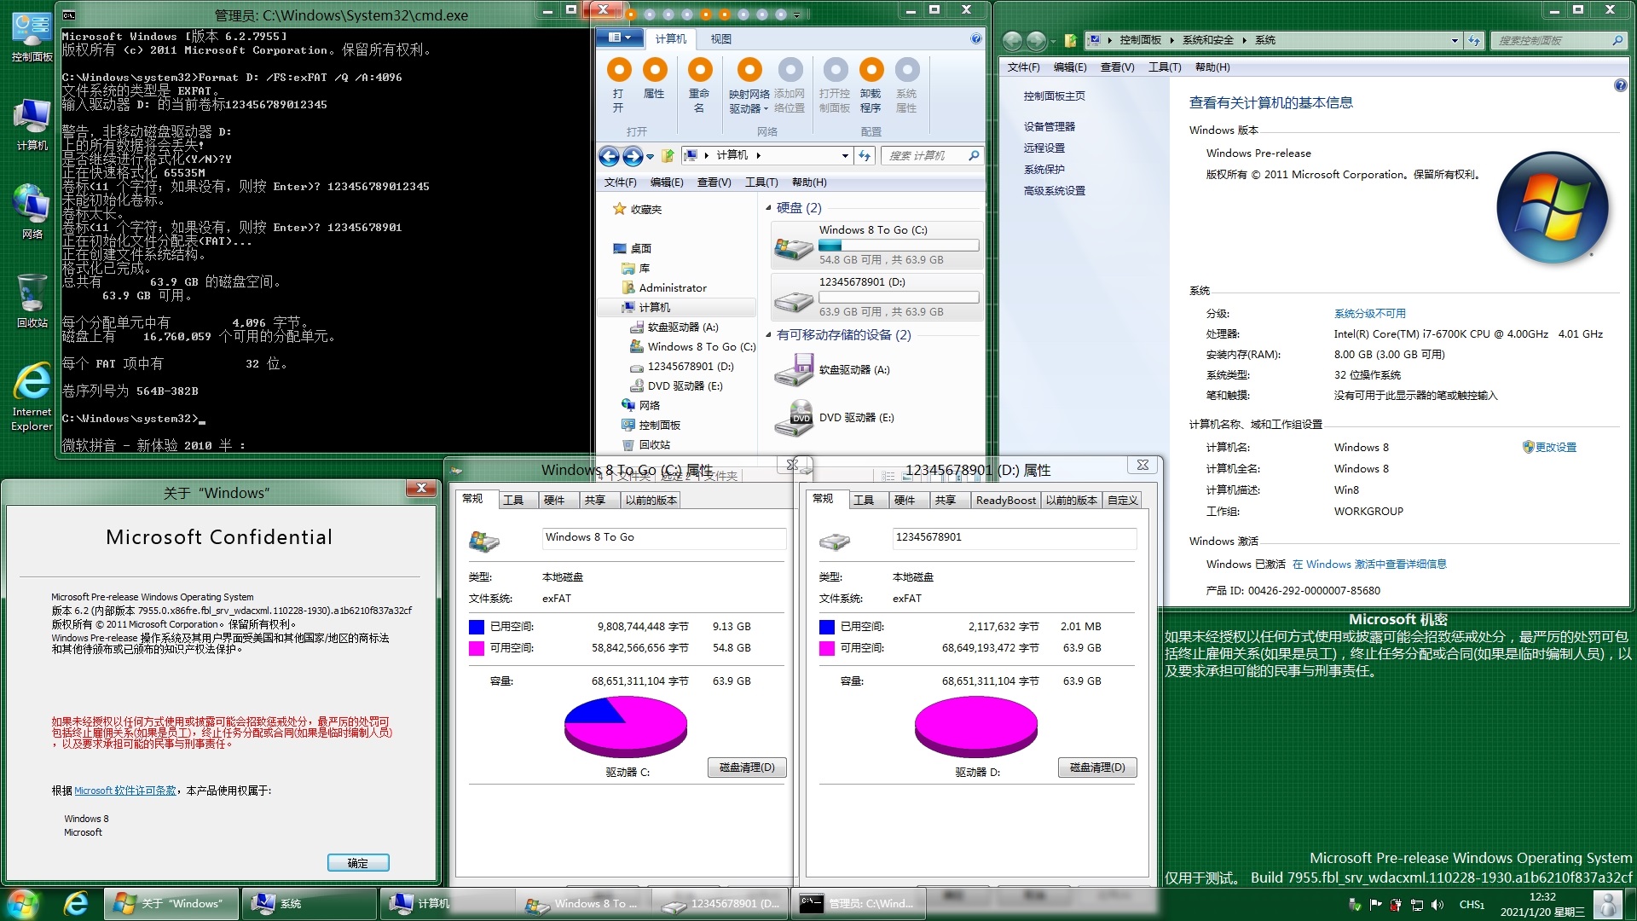The height and width of the screenshot is (921, 1637).
Task: Refresh the 计算机 Explorer address bar
Action: tap(865, 155)
